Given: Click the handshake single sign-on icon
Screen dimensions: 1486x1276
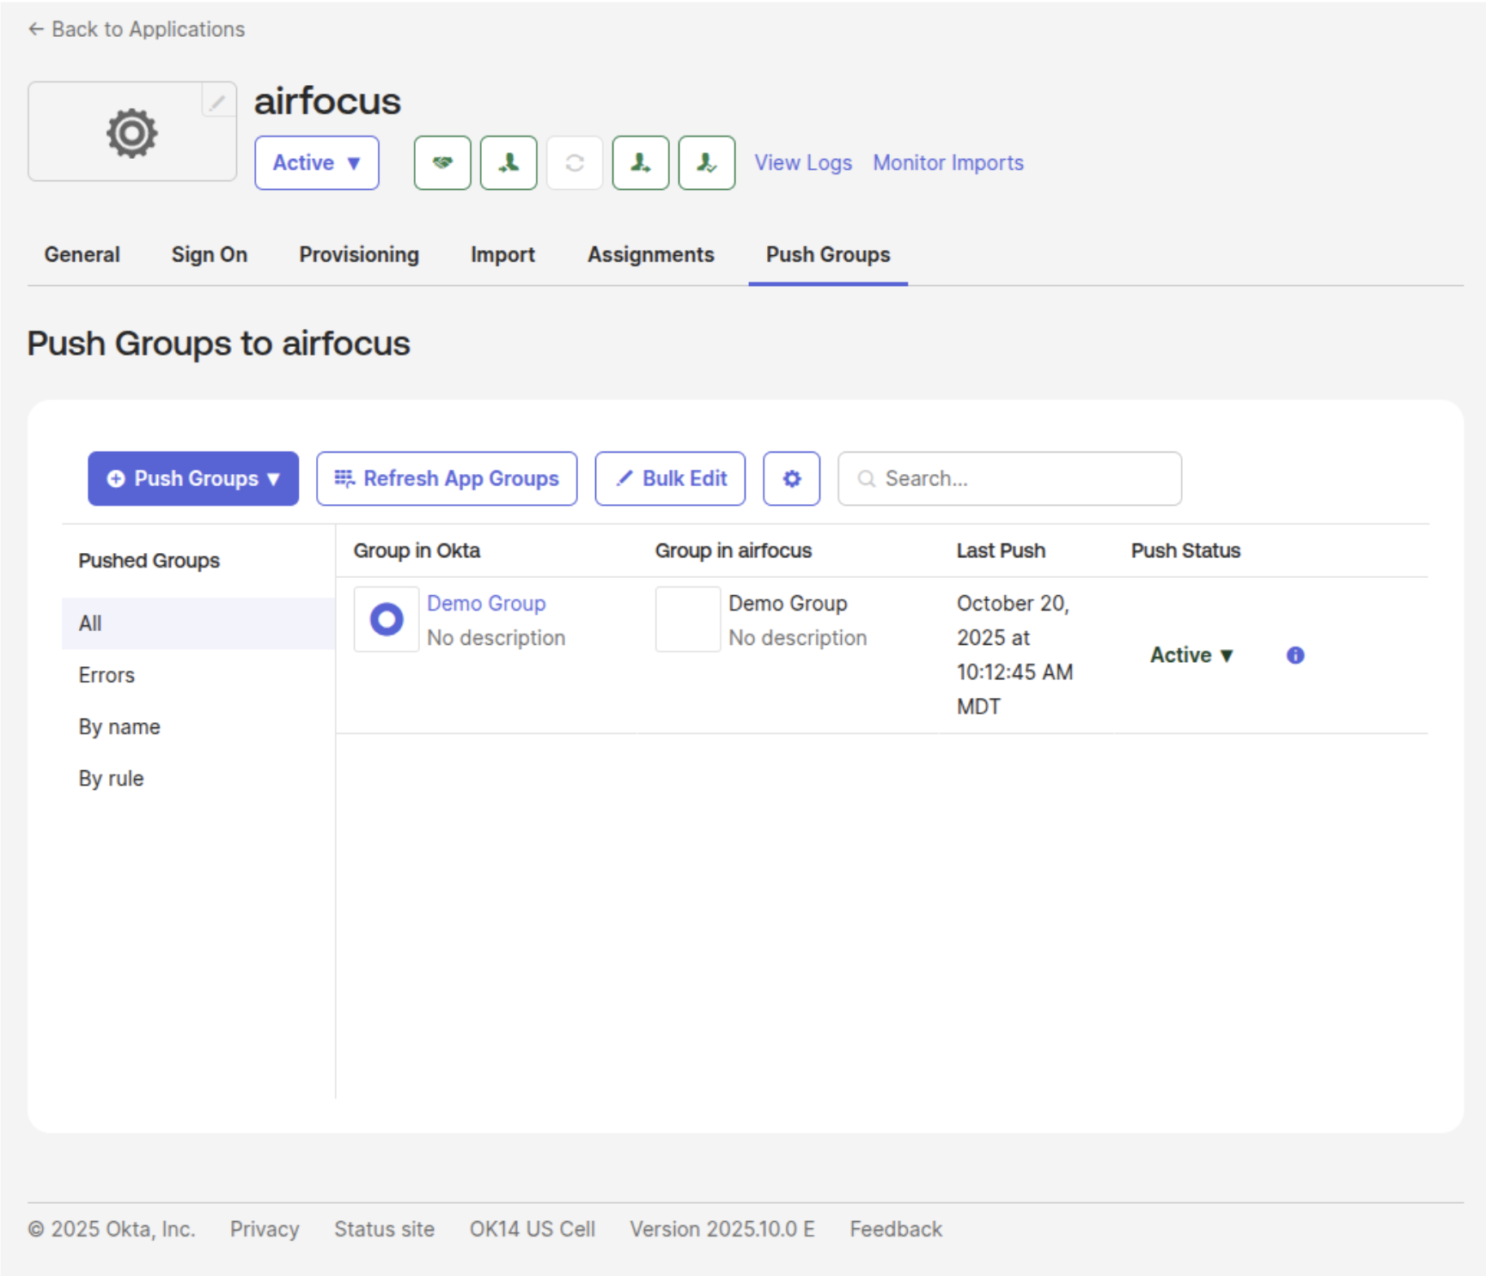Looking at the screenshot, I should click(442, 162).
